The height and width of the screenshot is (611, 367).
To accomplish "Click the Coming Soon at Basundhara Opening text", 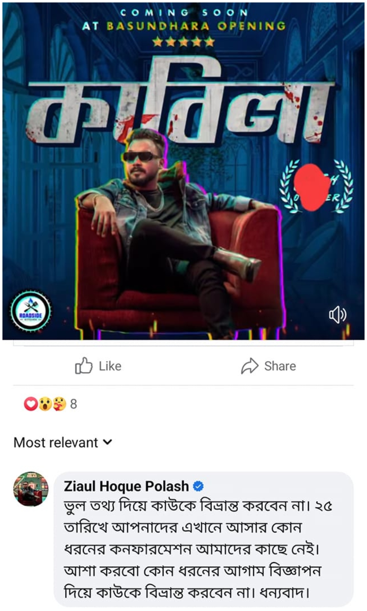I will click(183, 20).
